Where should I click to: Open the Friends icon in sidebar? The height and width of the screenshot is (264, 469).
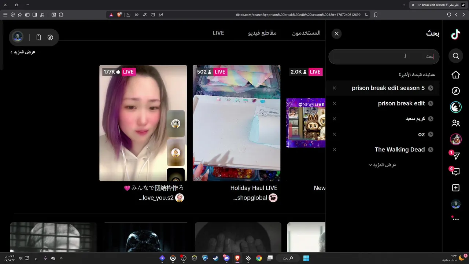click(x=456, y=123)
